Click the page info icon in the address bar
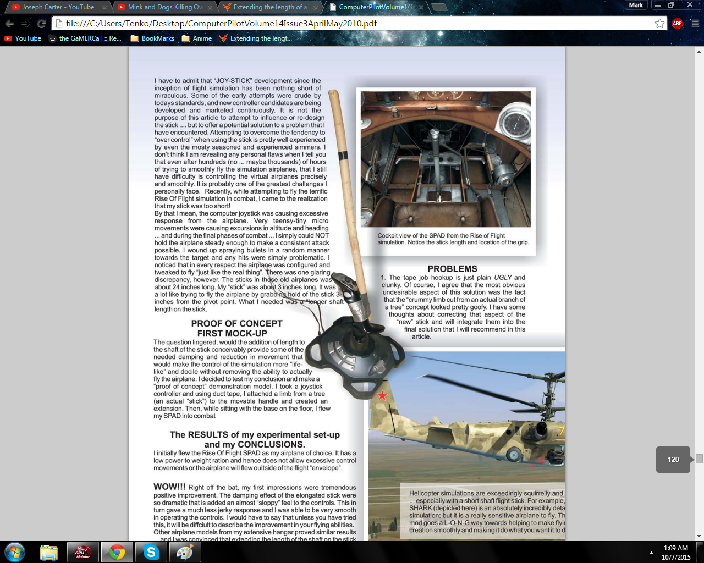 tap(59, 23)
